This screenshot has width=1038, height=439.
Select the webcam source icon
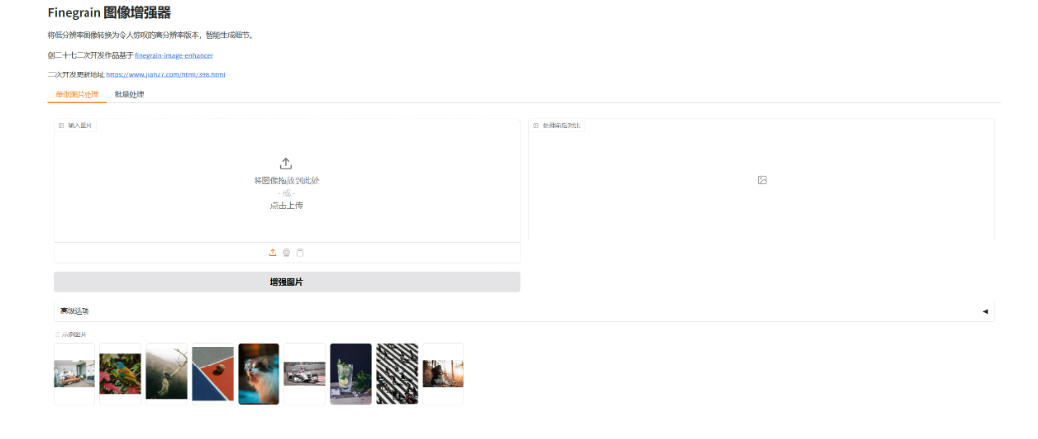point(286,252)
